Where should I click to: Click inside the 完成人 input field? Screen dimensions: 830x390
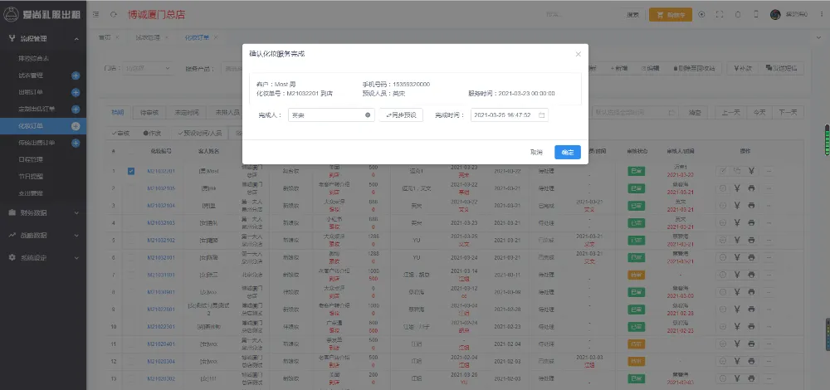click(324, 115)
